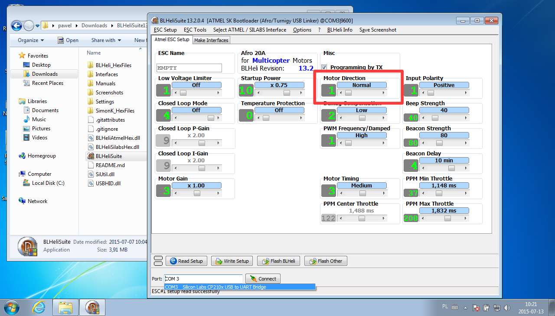Choose COM3 Silicon Labs CP210x from list

240,287
